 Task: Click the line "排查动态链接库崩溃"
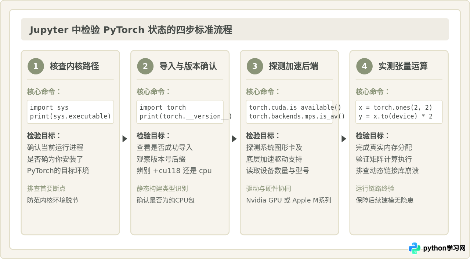click(387, 171)
